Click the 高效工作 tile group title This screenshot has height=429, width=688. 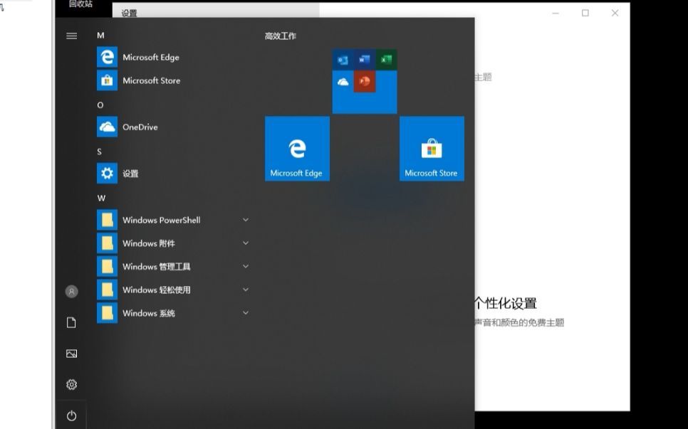point(281,36)
